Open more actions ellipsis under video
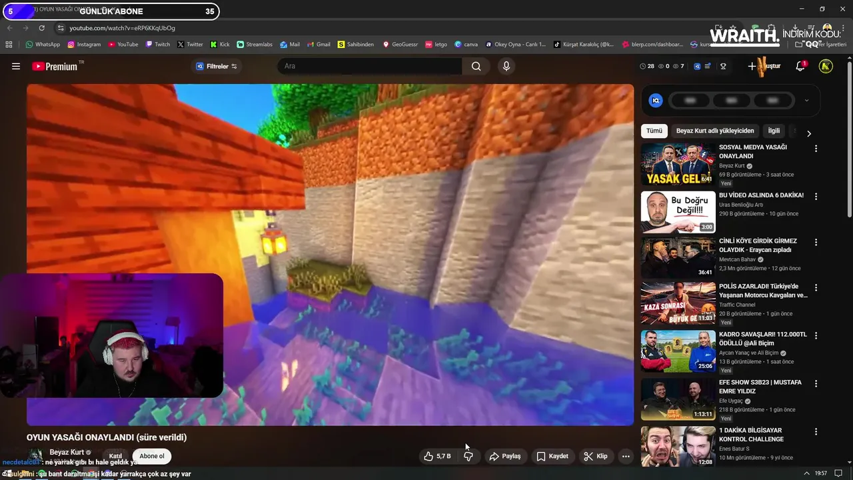The width and height of the screenshot is (853, 480). click(625, 456)
